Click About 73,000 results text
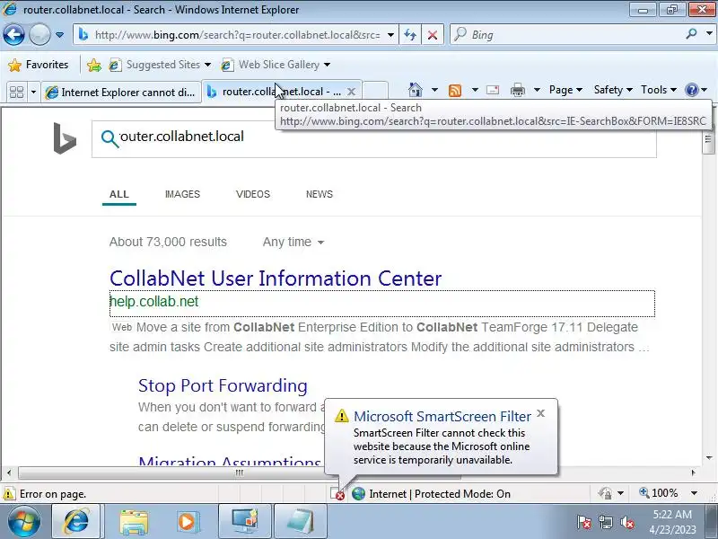This screenshot has height=539, width=718. [168, 242]
